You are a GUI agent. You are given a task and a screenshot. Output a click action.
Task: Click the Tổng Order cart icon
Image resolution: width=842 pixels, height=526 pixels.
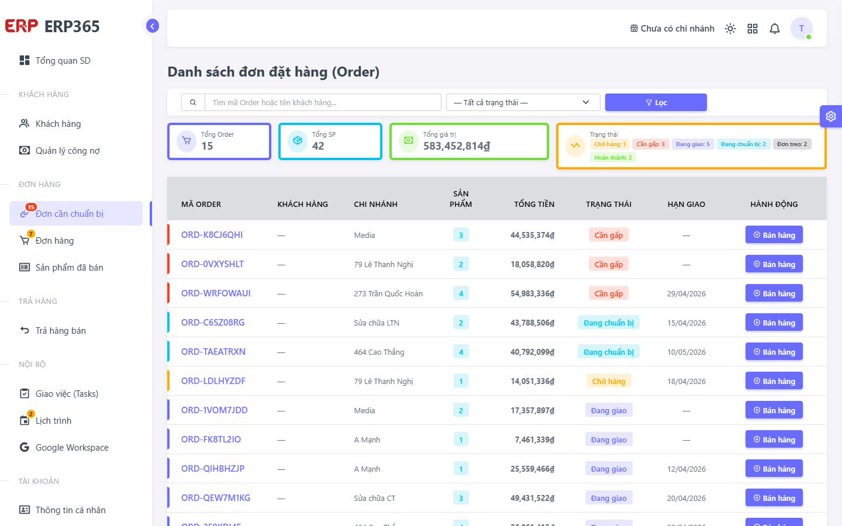click(x=187, y=141)
